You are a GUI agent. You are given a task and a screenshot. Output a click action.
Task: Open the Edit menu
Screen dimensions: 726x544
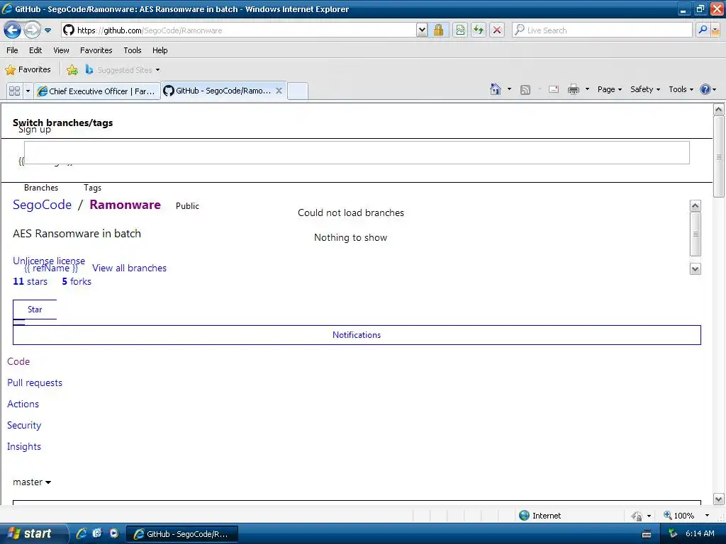(35, 50)
